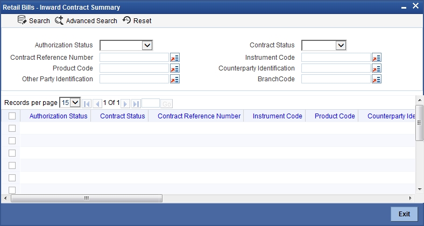The height and width of the screenshot is (226, 424).
Task: Tick the select-all checkbox in table header
Action: click(12, 116)
